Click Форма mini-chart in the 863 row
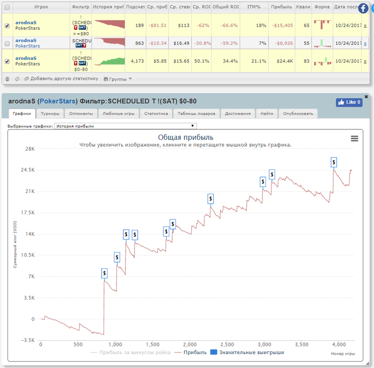Viewport: 374px width, 368px height. point(322,43)
